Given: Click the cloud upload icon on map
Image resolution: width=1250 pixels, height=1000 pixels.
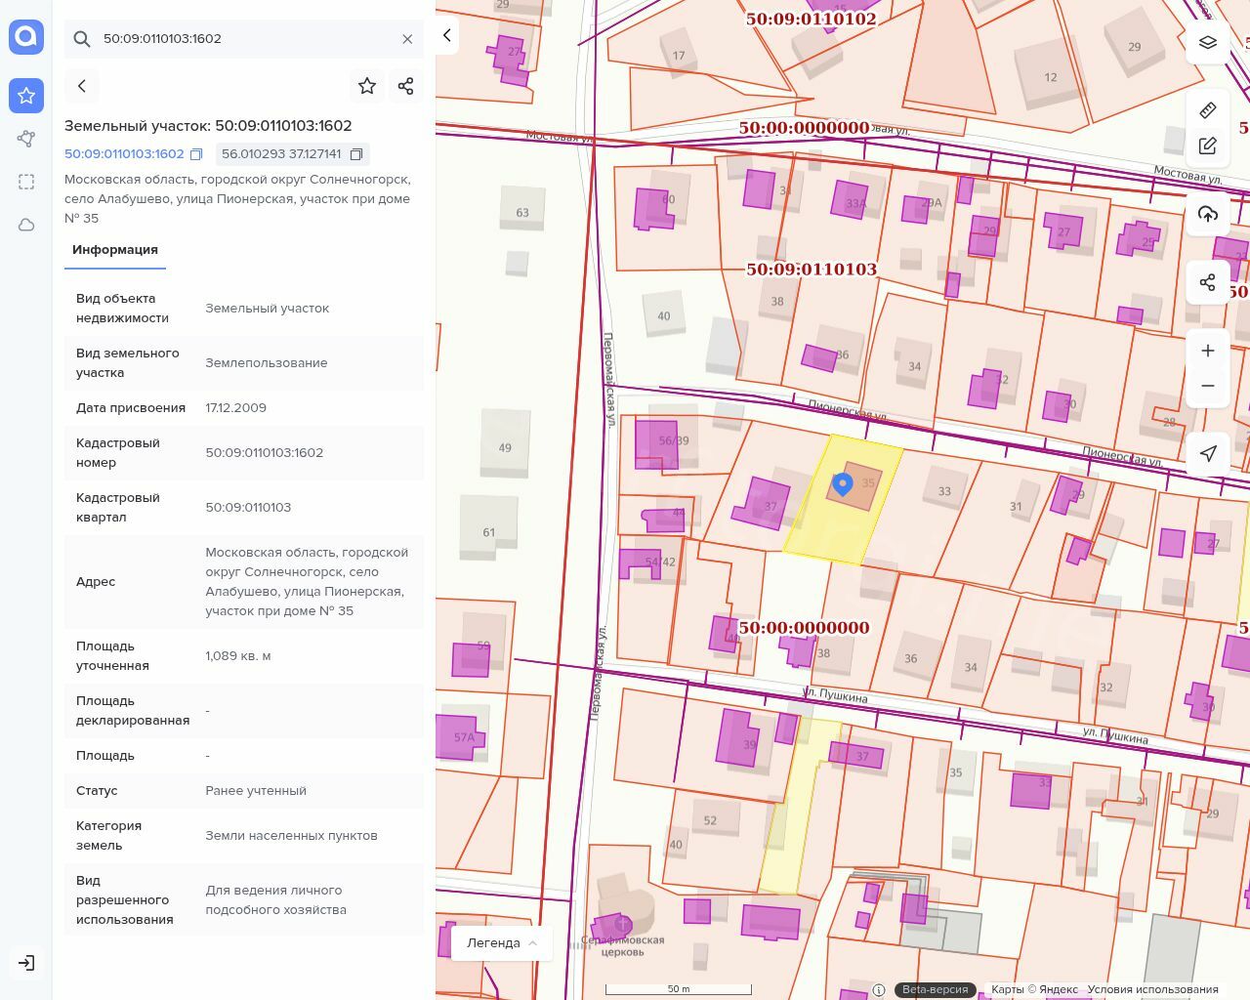Looking at the screenshot, I should (1208, 214).
